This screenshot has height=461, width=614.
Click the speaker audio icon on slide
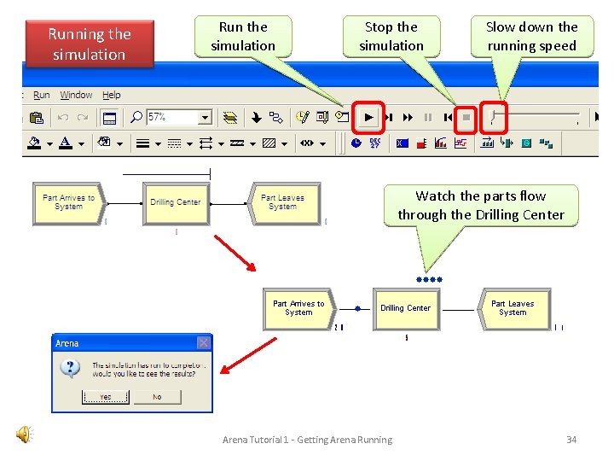(x=25, y=435)
